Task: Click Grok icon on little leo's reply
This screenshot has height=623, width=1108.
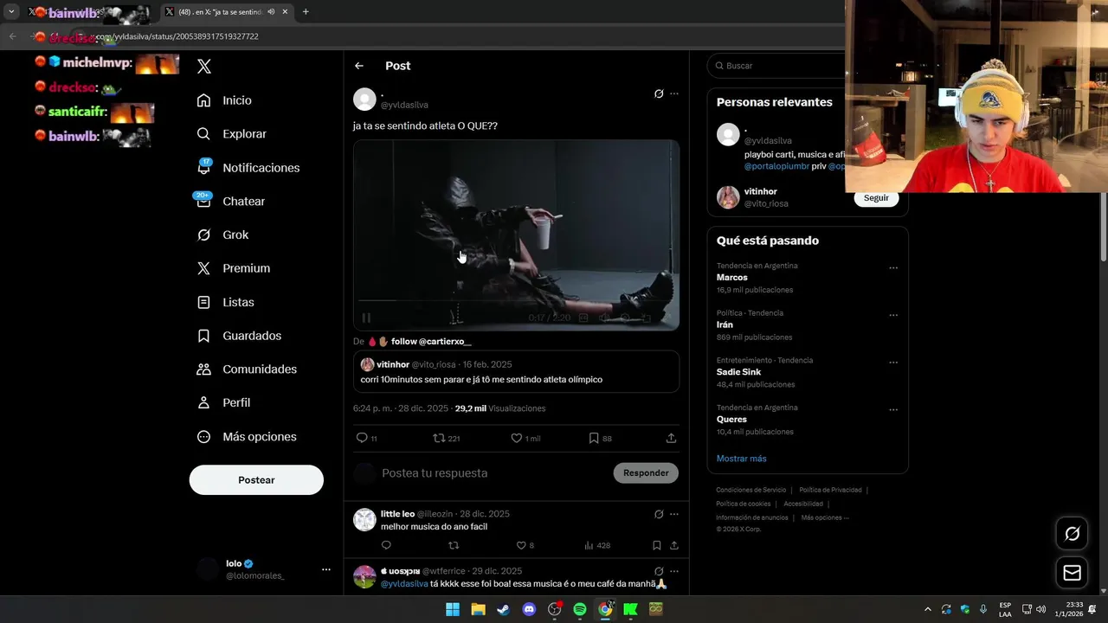Action: pyautogui.click(x=659, y=514)
